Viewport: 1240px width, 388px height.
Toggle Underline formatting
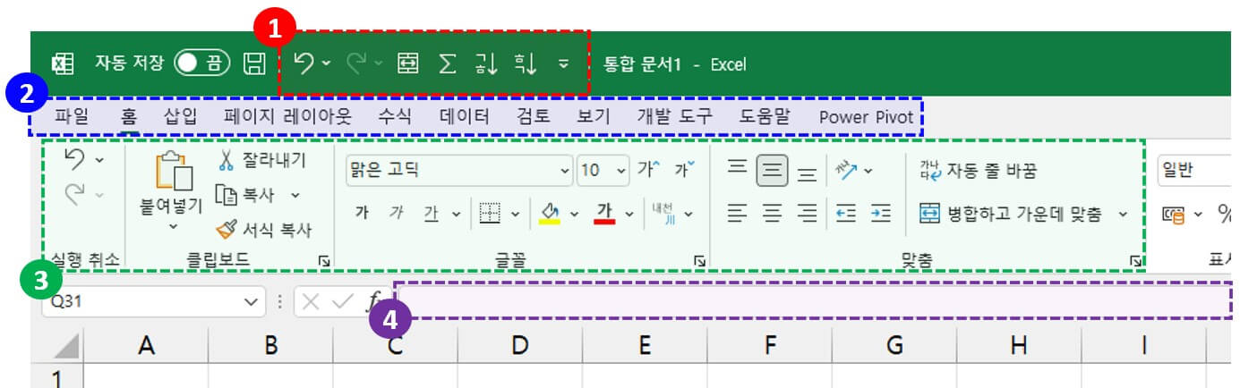coord(431,214)
